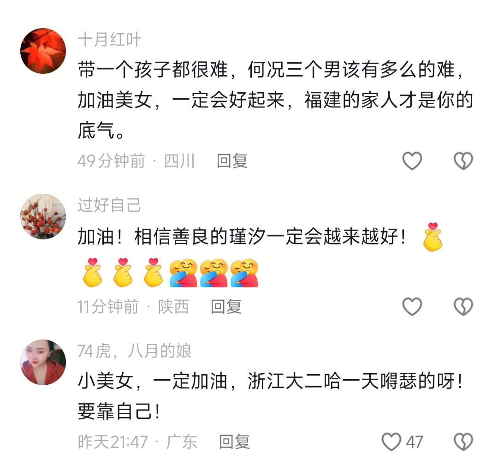Reply to the 49分钟前 四川 comment

pos(232,161)
